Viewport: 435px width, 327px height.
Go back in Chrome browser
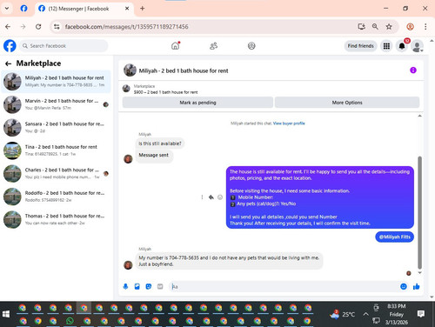tap(8, 27)
